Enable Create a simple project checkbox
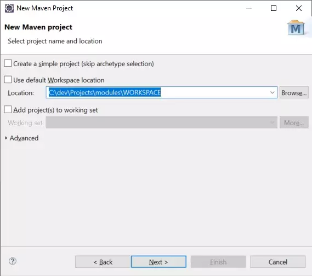The image size is (312, 276). pyautogui.click(x=8, y=63)
